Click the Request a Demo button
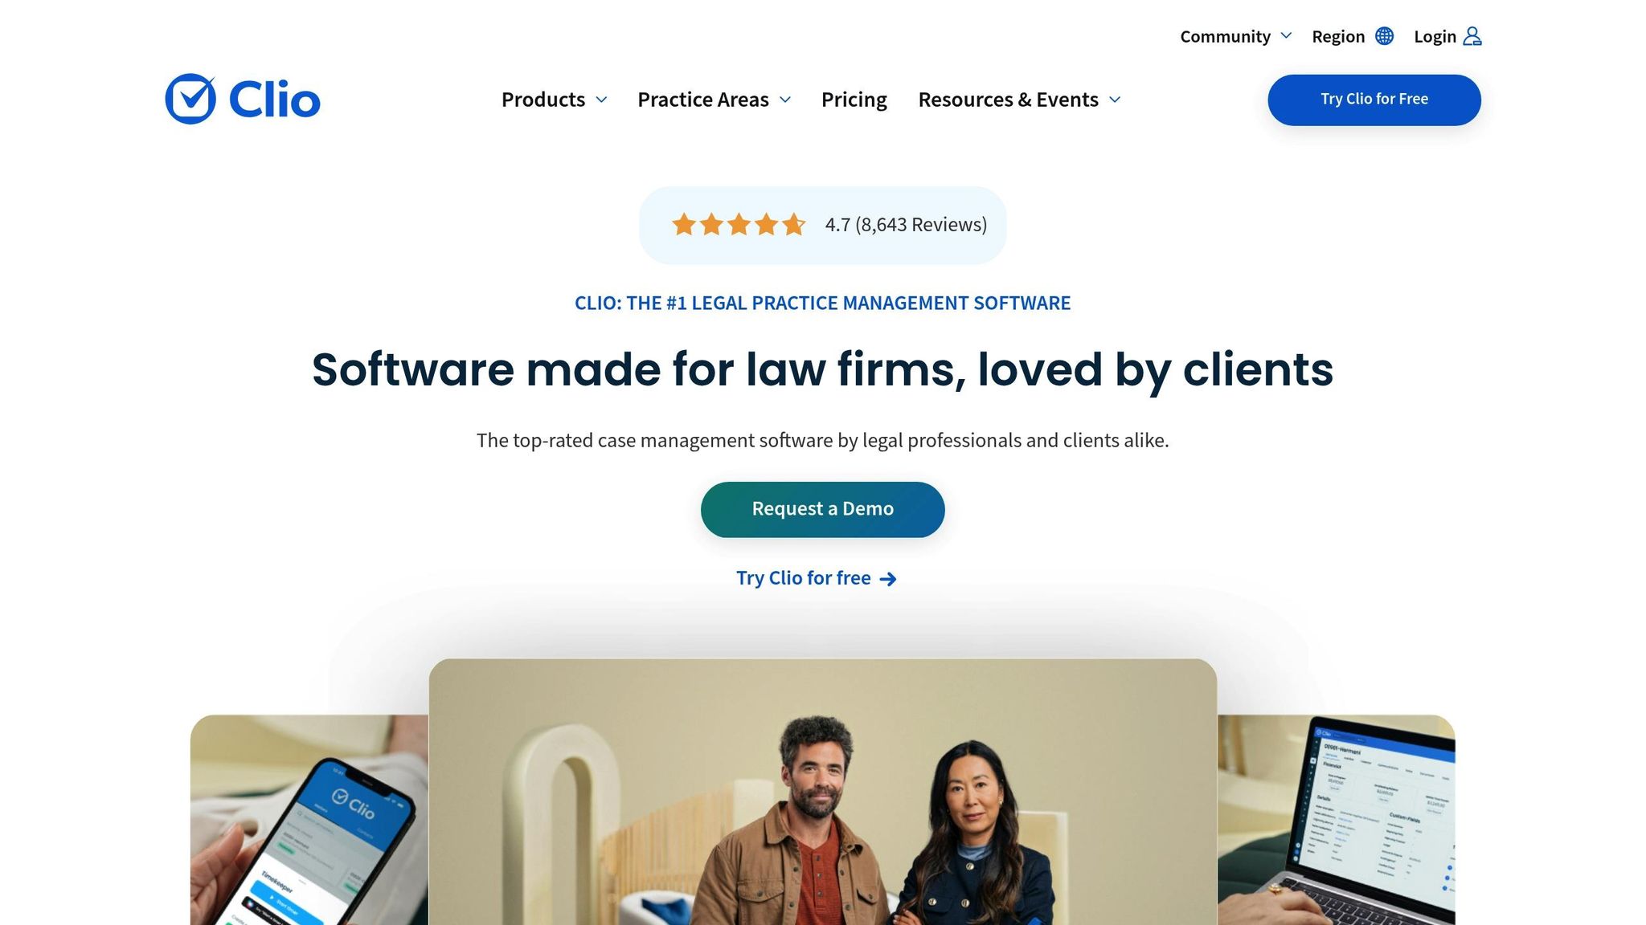The width and height of the screenshot is (1646, 925). (822, 509)
